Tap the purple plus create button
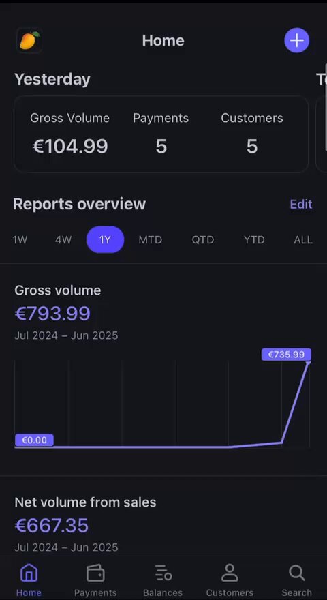Screen dimensions: 327x600 [296, 40]
